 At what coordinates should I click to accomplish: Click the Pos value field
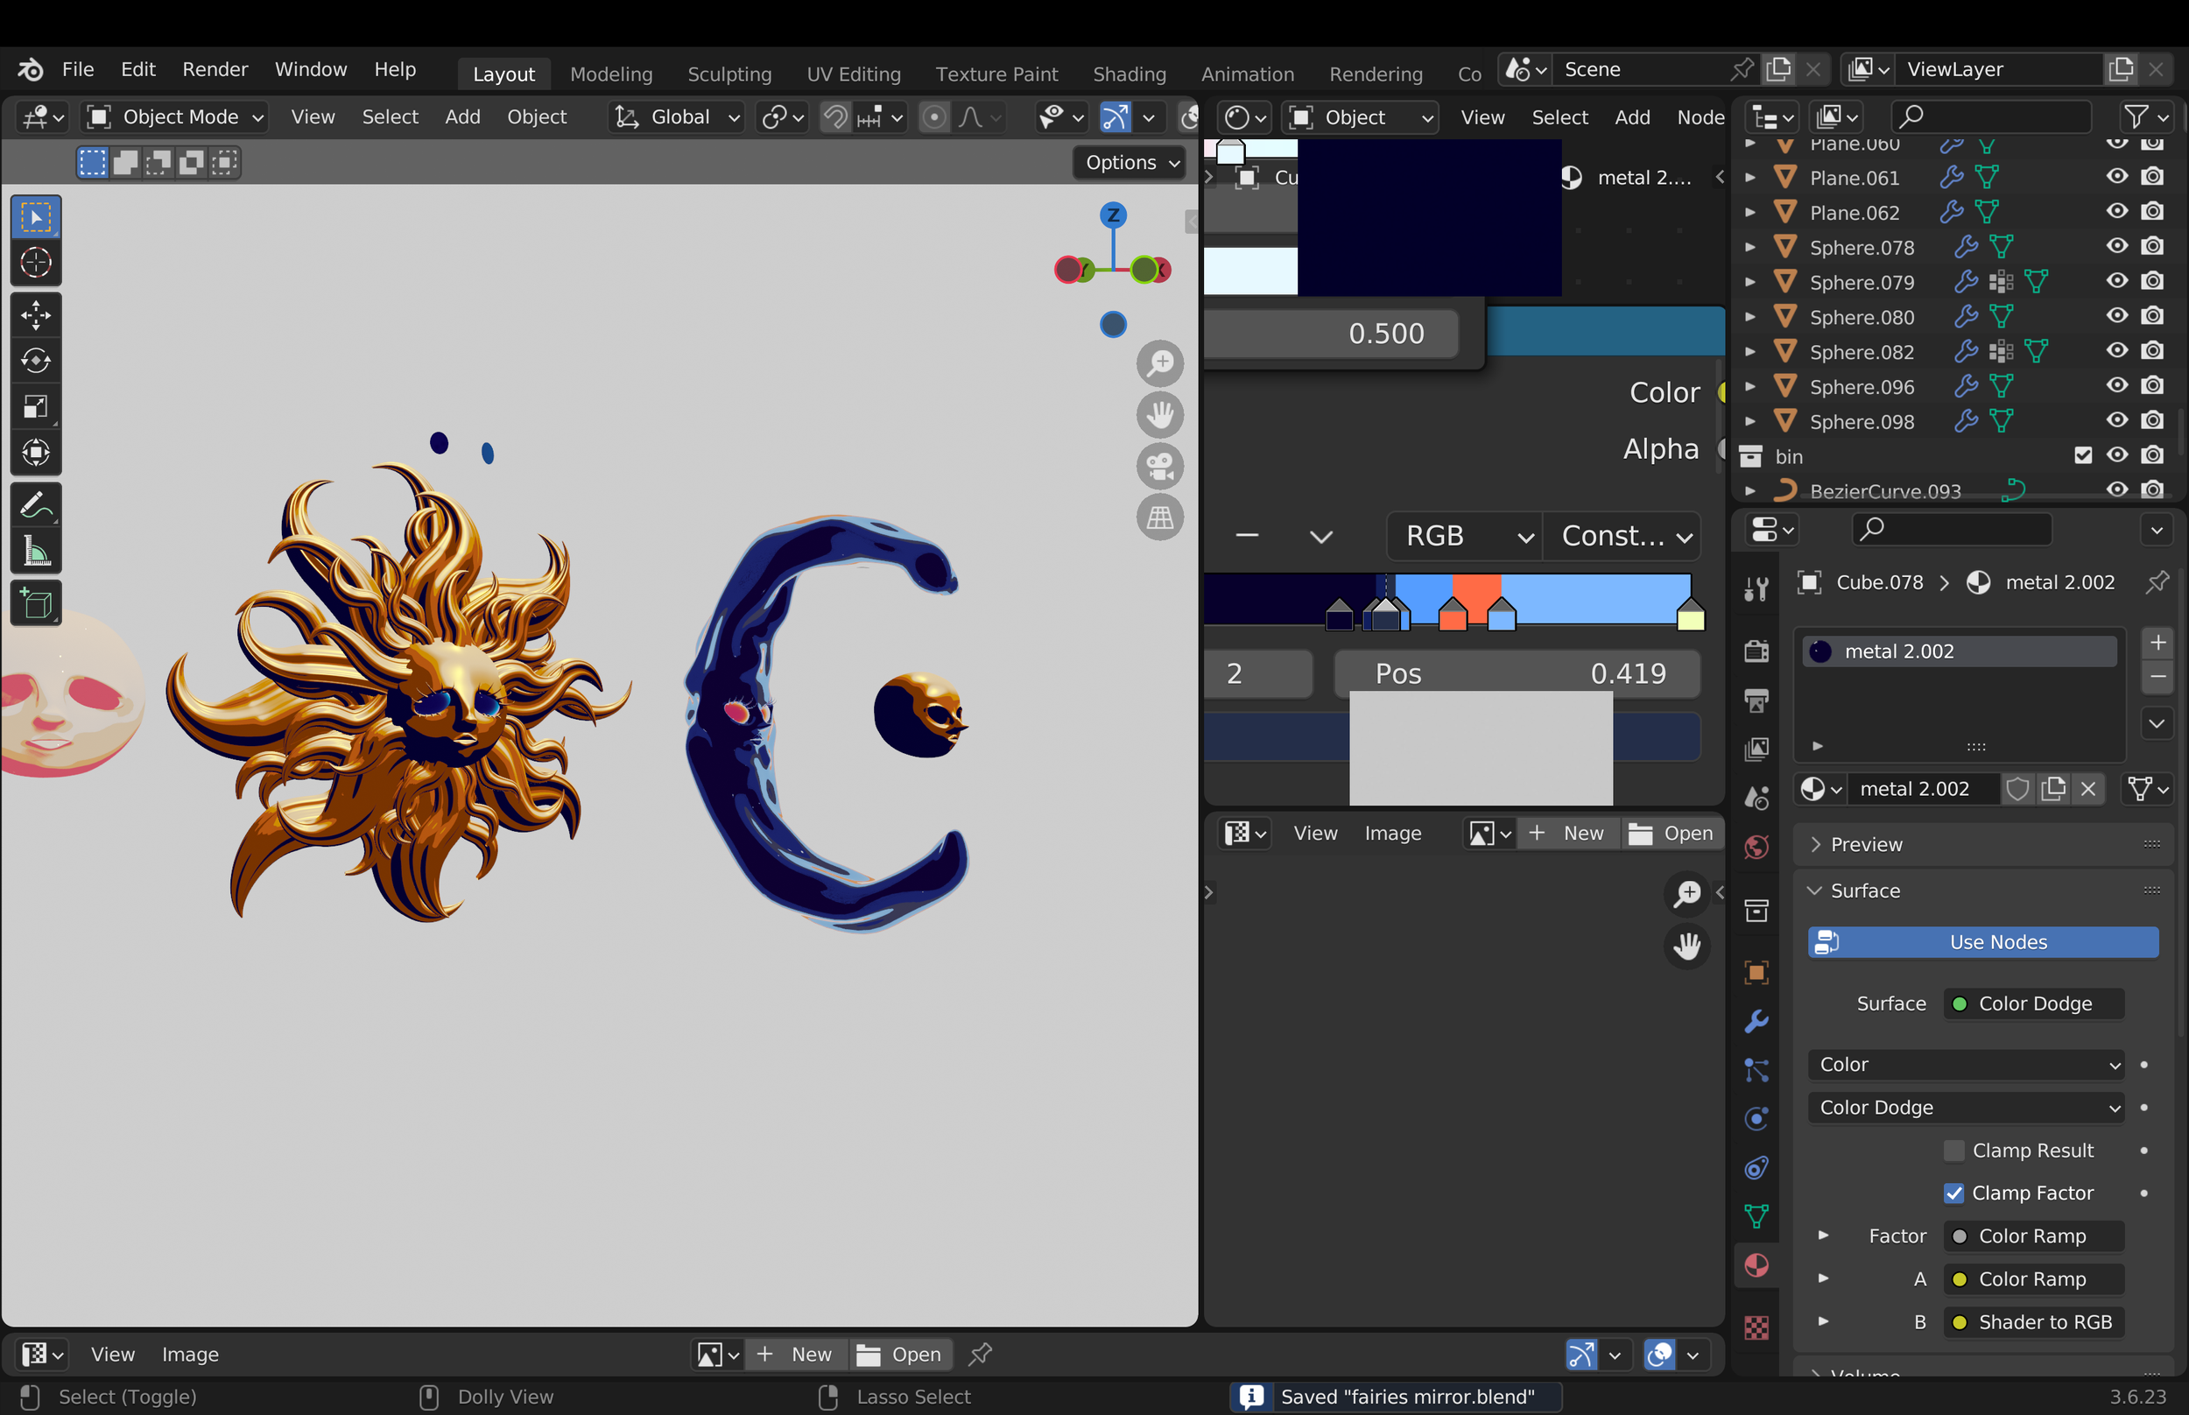(x=1517, y=673)
